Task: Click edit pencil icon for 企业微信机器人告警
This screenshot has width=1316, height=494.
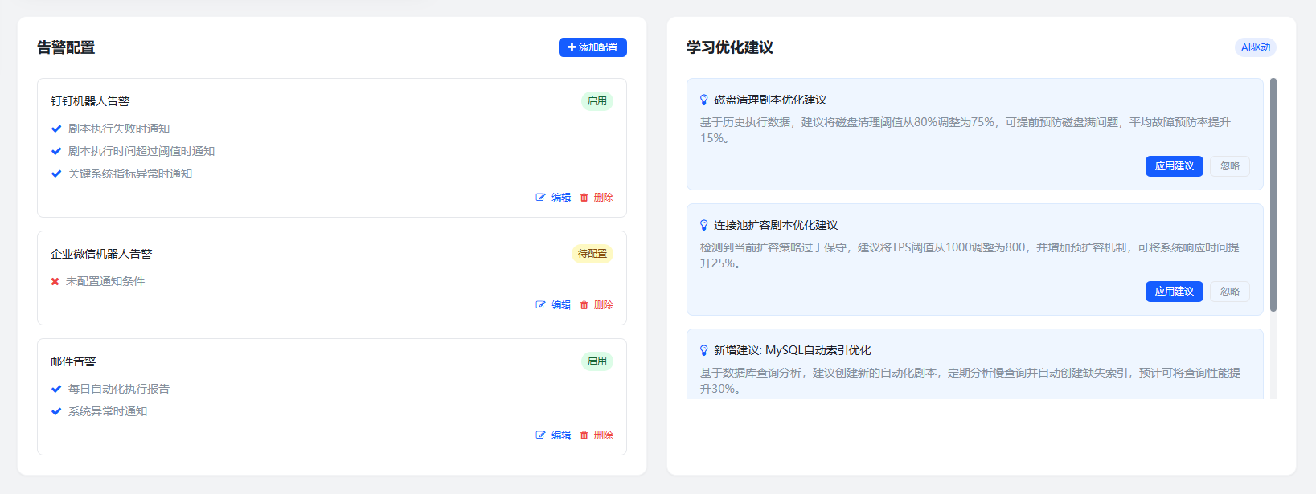Action: point(540,305)
